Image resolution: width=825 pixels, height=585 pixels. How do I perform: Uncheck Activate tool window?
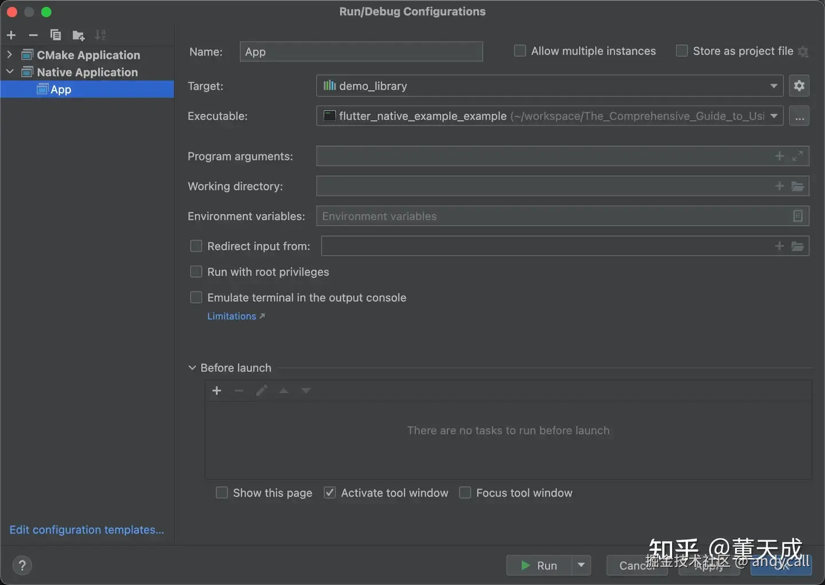tap(329, 493)
